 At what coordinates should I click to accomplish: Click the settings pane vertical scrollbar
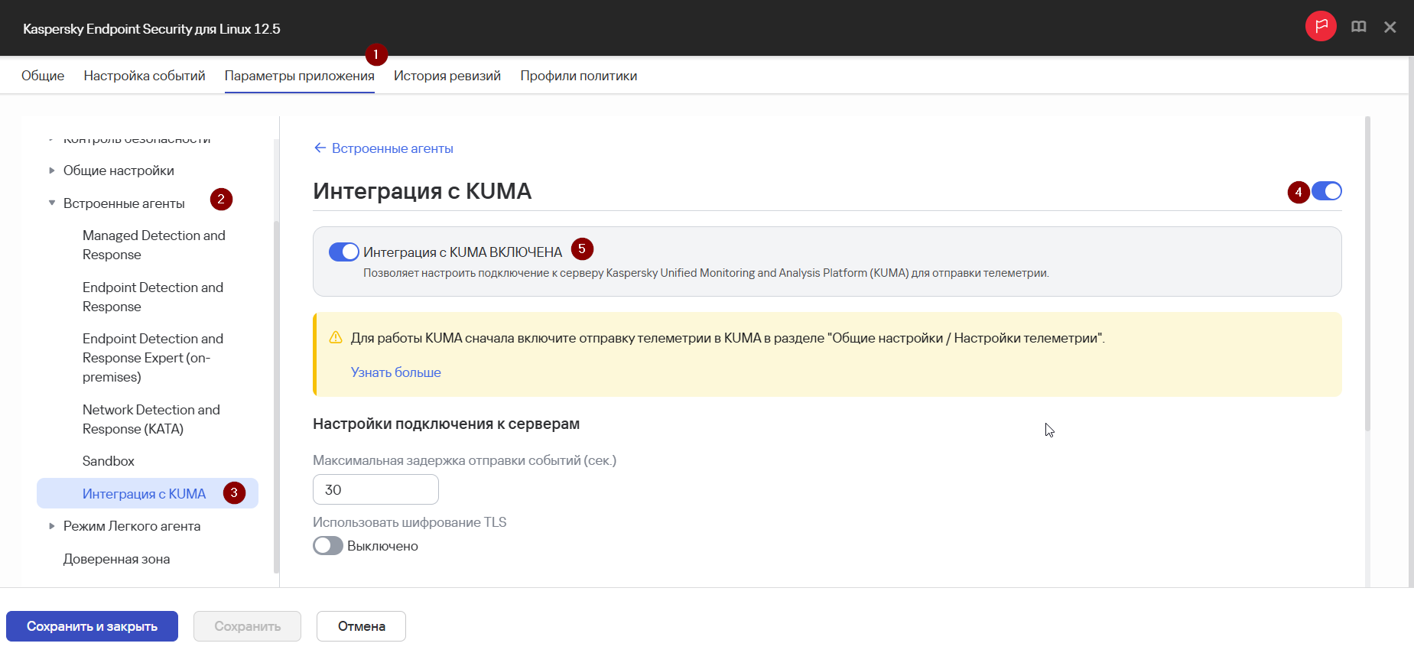pyautogui.click(x=1367, y=274)
